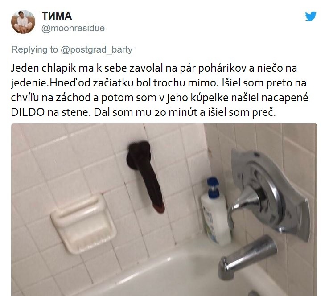Open the @postgrad_barty mention link
329x296 pixels.
click(x=97, y=50)
